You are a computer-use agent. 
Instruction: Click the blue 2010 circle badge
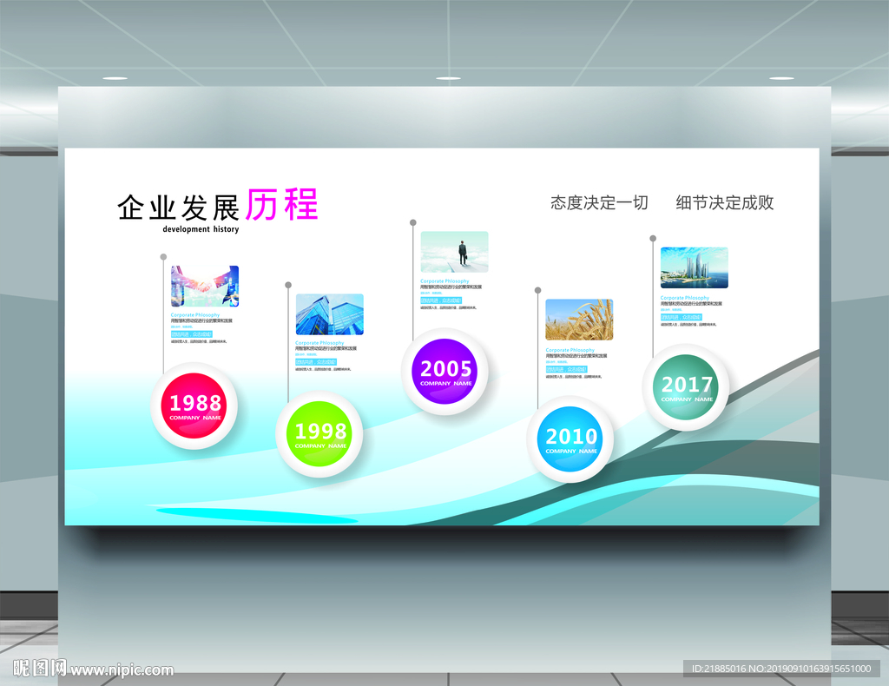[x=570, y=439]
